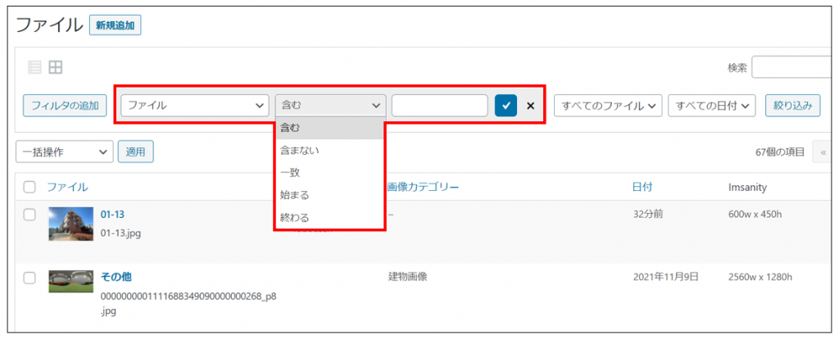839x340 pixels.
Task: Select 含まない from the condition list
Action: [300, 151]
